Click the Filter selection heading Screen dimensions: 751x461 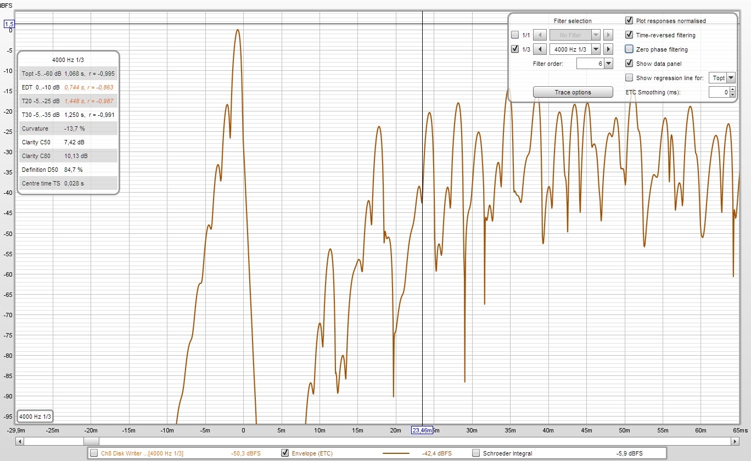click(x=573, y=21)
